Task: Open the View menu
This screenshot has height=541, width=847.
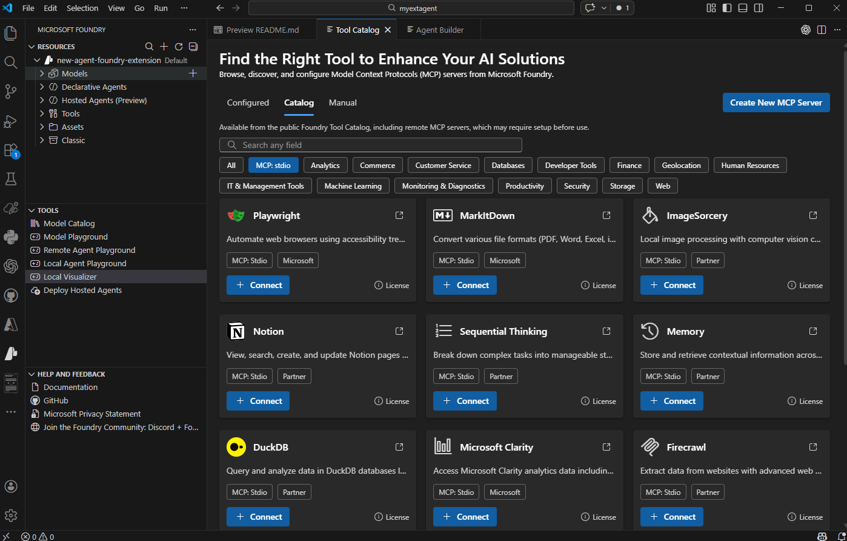Action: (116, 8)
